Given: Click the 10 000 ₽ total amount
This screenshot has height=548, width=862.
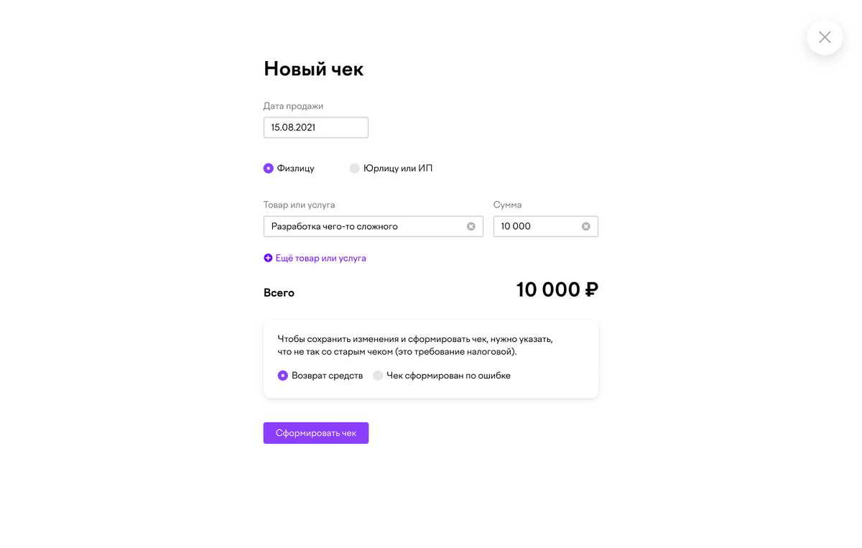Looking at the screenshot, I should [557, 289].
